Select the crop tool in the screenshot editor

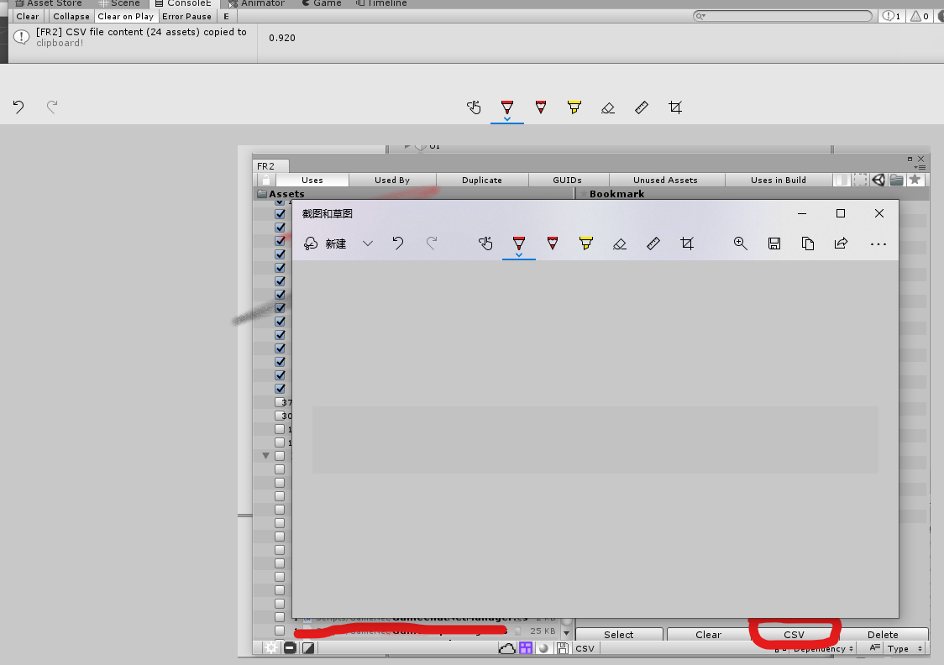click(x=687, y=243)
